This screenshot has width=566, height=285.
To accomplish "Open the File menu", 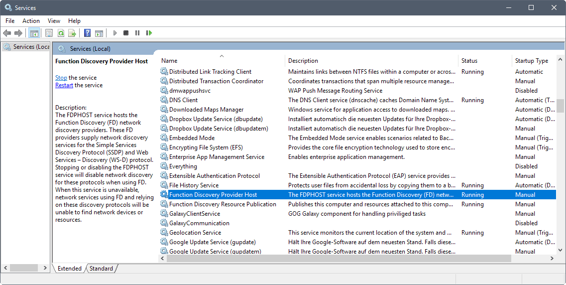I will 10,21.
